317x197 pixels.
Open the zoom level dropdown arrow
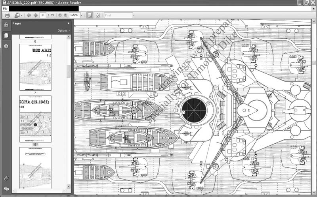coord(82,15)
